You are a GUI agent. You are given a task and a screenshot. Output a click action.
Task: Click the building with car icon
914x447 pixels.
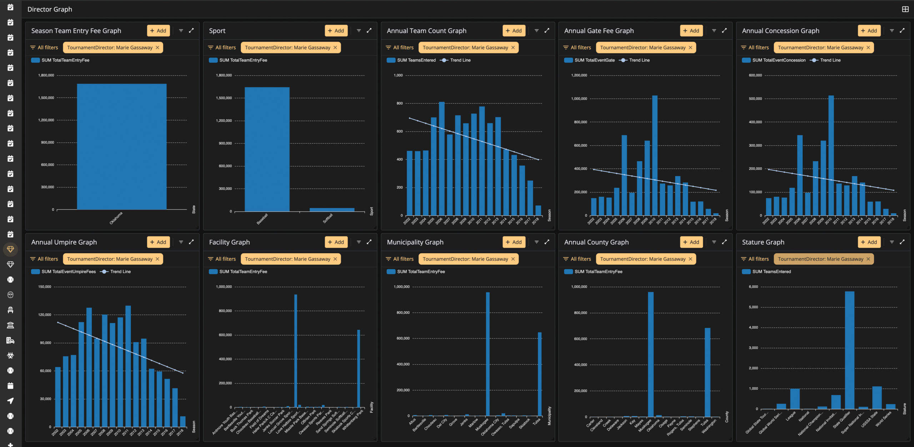(10, 340)
